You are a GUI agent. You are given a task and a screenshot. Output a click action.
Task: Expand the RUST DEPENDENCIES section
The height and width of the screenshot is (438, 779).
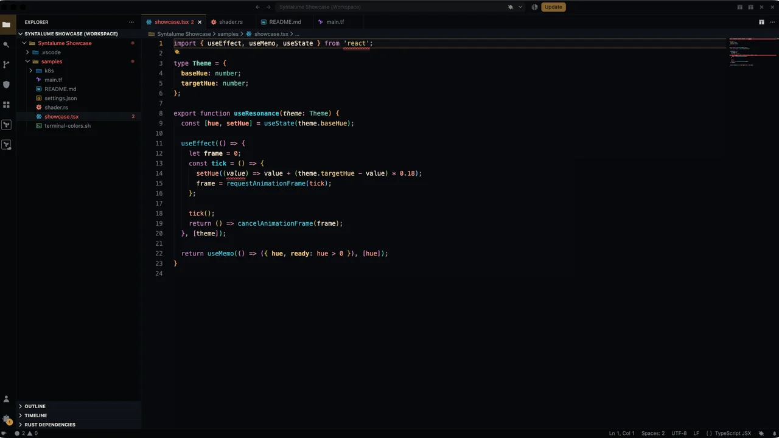79,425
